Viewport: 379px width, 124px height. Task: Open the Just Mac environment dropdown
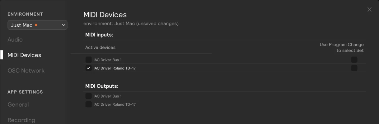pyautogui.click(x=37, y=25)
